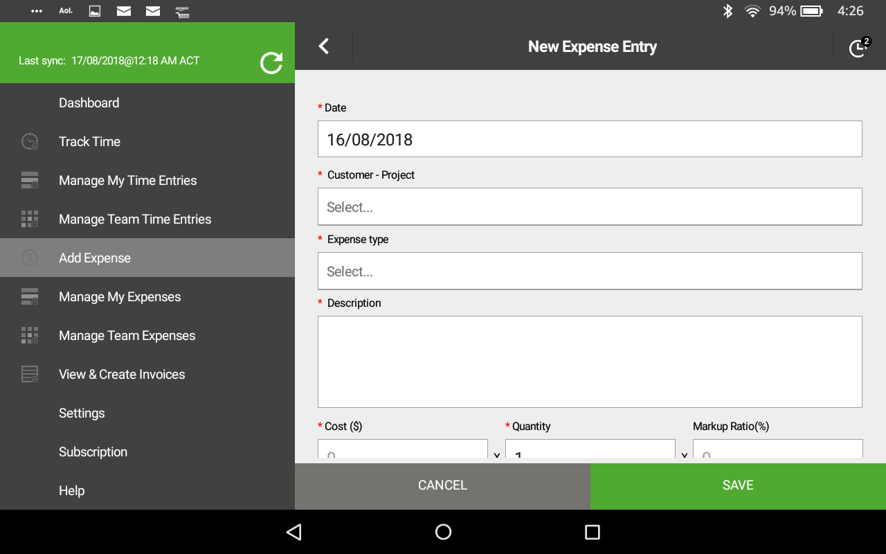Tap the Android home circle button
Viewport: 886px width, 554px height.
tap(443, 532)
